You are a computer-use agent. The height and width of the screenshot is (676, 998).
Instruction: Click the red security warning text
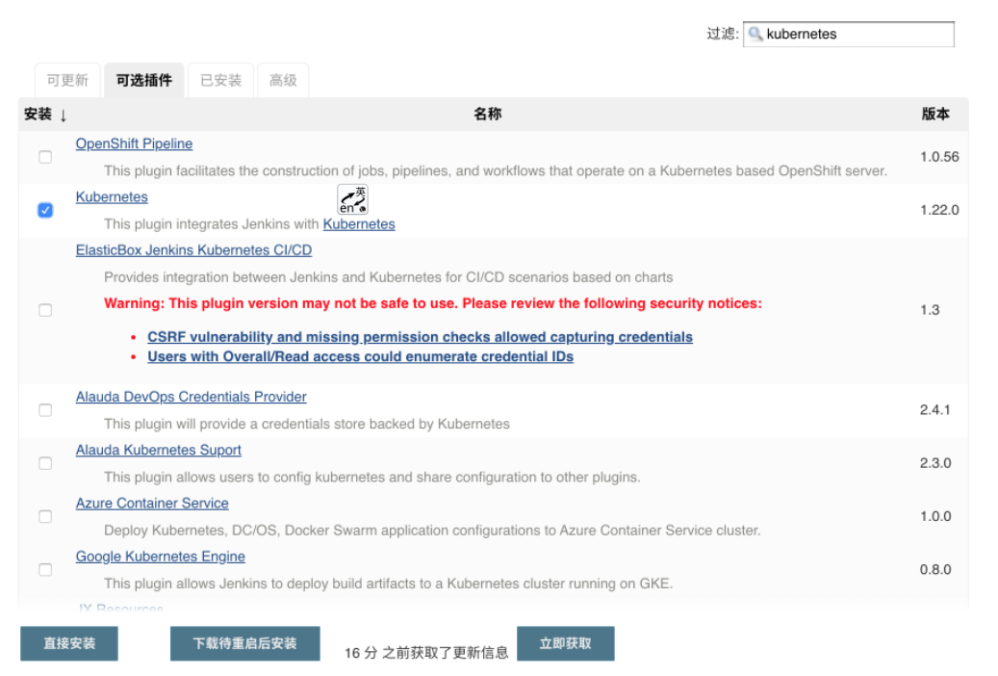433,303
